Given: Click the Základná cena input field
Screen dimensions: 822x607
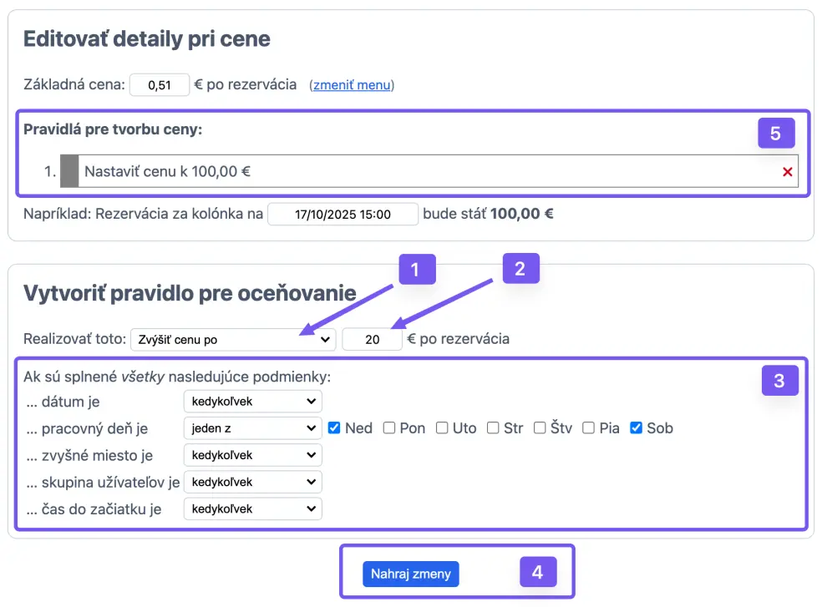Looking at the screenshot, I should tap(159, 85).
